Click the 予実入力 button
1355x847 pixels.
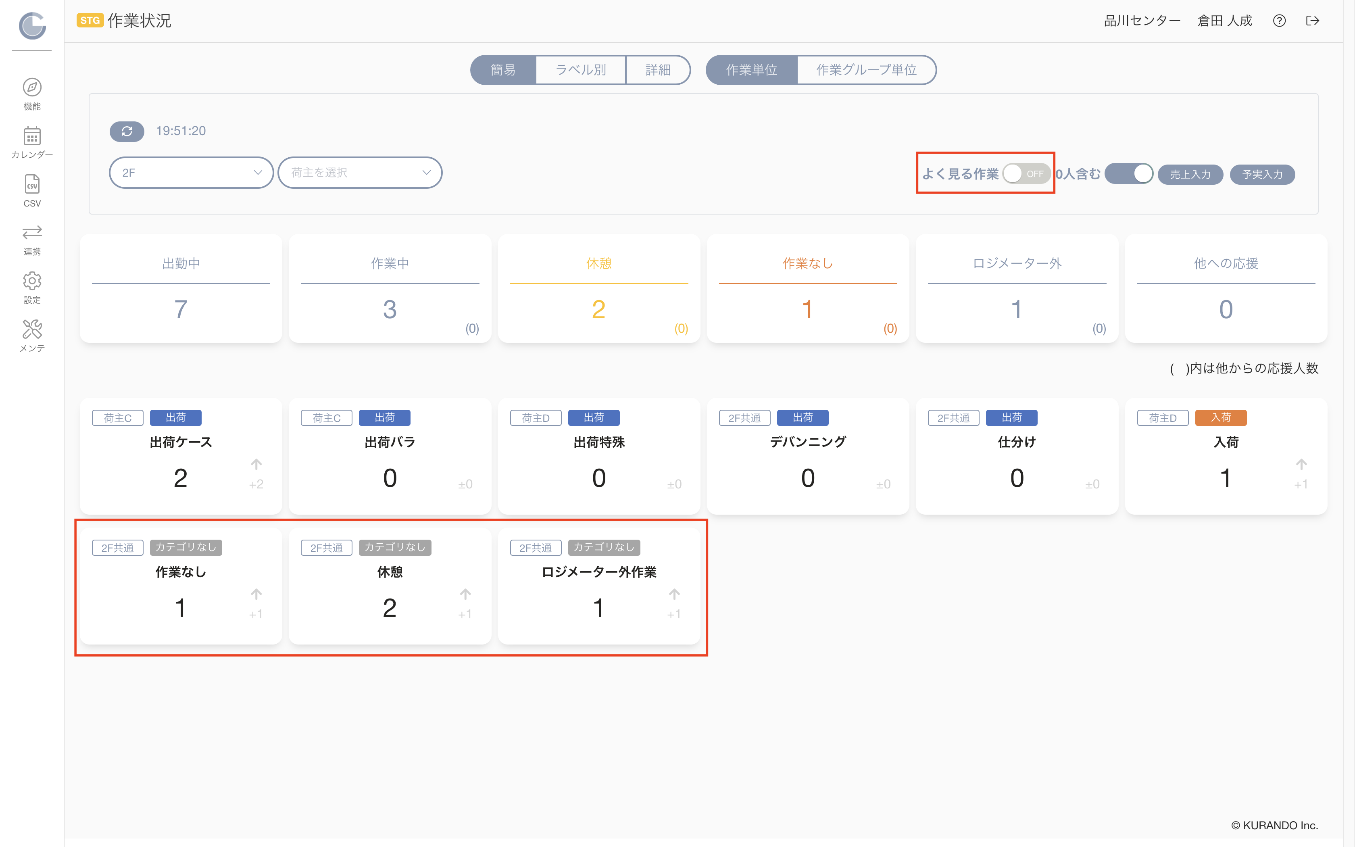pyautogui.click(x=1262, y=174)
